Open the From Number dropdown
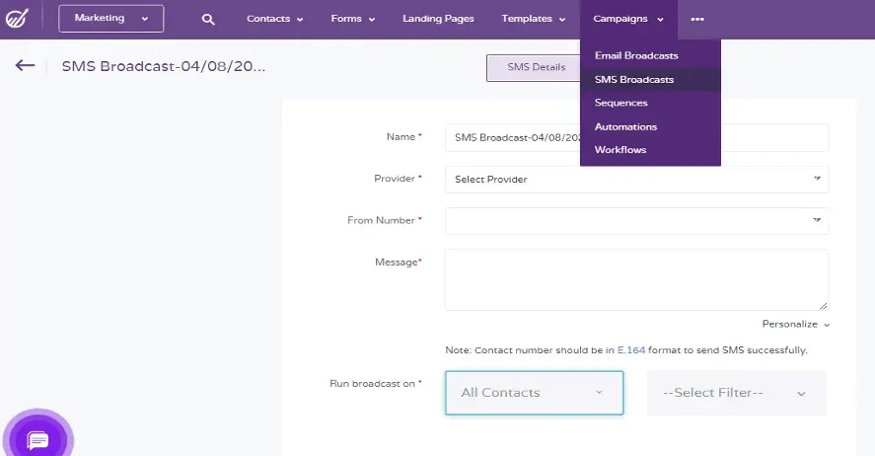 click(x=636, y=220)
